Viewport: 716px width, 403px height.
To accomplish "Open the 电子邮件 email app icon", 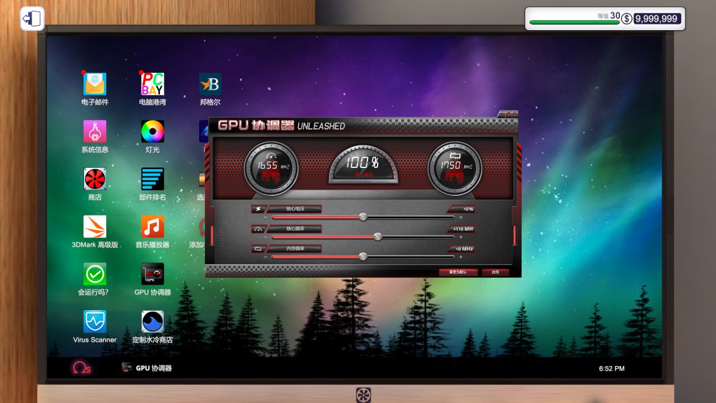I will (95, 85).
